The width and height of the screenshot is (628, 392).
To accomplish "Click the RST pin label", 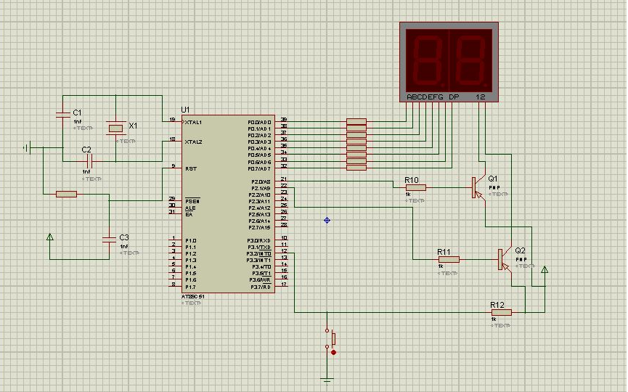I will [191, 168].
